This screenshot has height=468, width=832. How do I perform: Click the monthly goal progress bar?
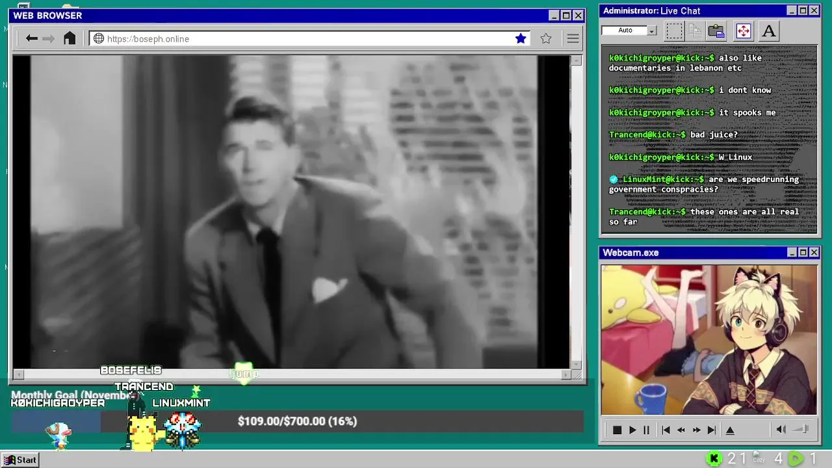point(297,421)
